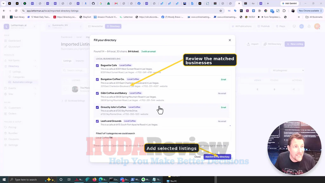Open Pricing in the sidebar
The width and height of the screenshot is (325, 183).
(12, 127)
